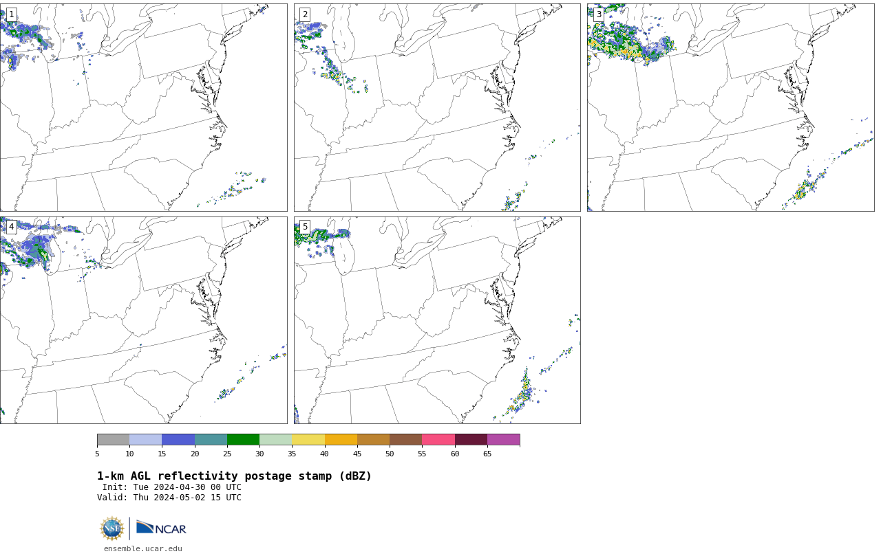881x556 pixels.
Task: Click the purple 65+ dBZ swatch
Action: pyautogui.click(x=503, y=440)
